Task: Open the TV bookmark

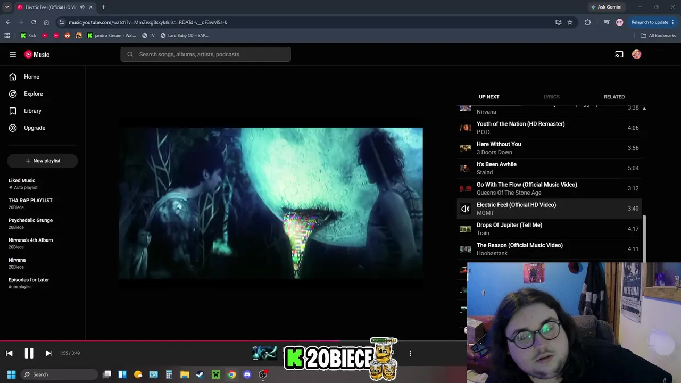Action: tap(148, 36)
